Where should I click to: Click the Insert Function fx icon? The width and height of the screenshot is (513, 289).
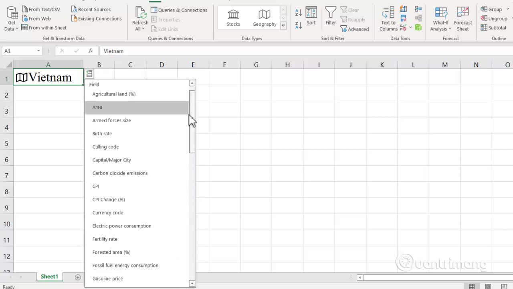[91, 51]
